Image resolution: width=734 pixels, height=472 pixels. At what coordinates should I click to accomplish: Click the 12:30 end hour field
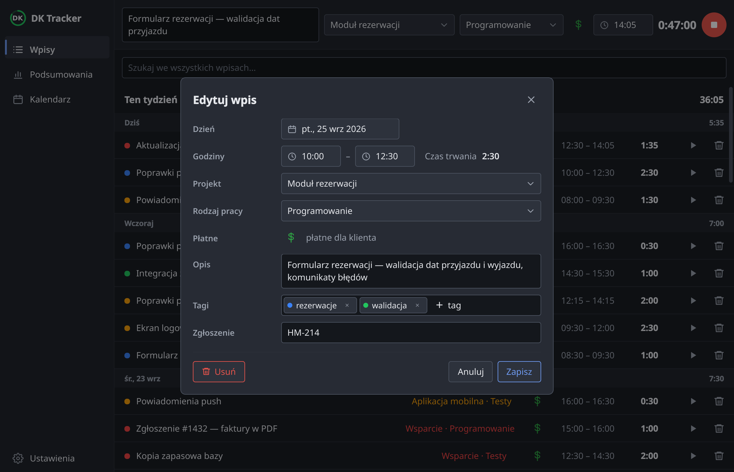click(x=385, y=156)
